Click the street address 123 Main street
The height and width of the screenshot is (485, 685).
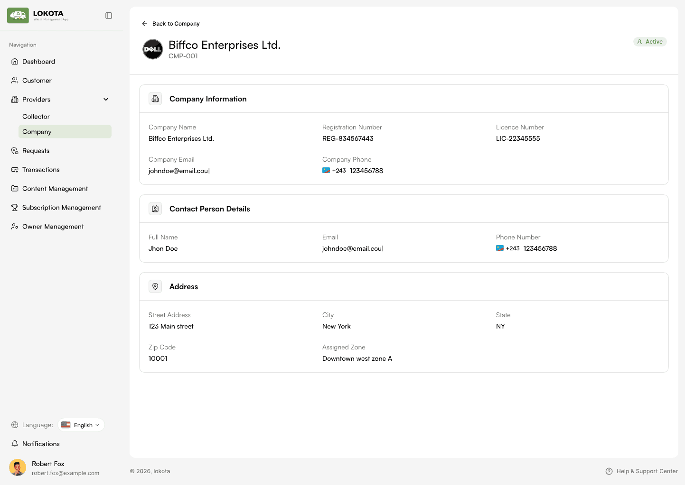click(171, 326)
